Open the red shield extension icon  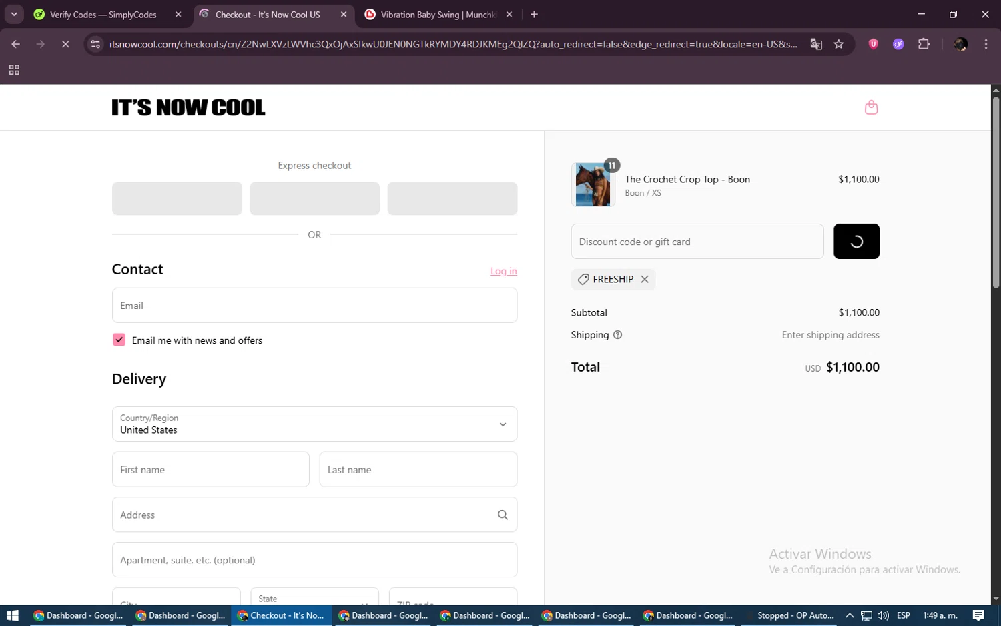pyautogui.click(x=873, y=44)
